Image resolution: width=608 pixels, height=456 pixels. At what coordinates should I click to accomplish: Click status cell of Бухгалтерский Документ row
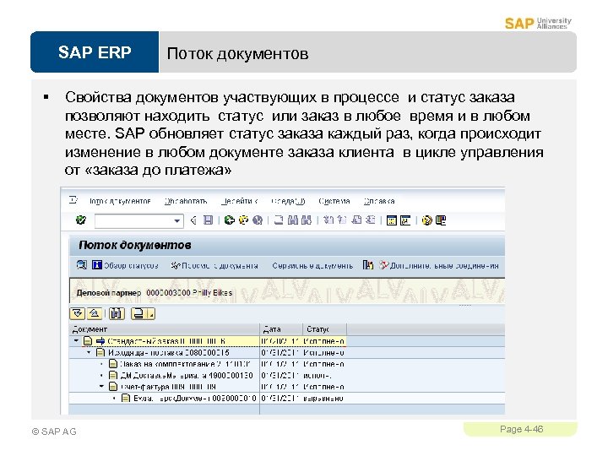coord(323,399)
